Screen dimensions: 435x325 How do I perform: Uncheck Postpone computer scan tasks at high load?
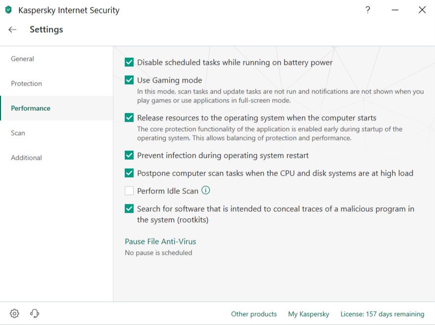(x=129, y=173)
